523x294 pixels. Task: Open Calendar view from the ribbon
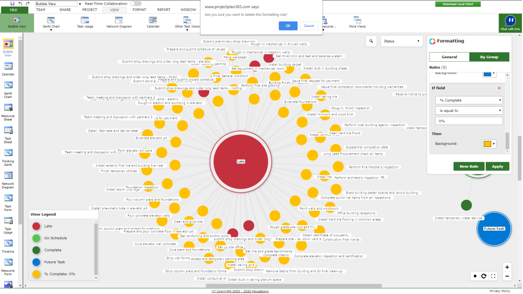pos(153,22)
